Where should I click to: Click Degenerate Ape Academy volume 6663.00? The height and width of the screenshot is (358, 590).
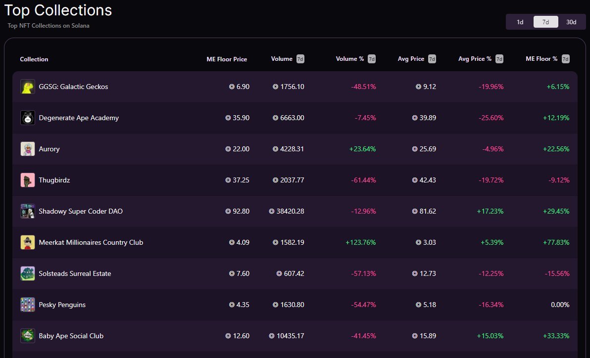click(x=288, y=118)
